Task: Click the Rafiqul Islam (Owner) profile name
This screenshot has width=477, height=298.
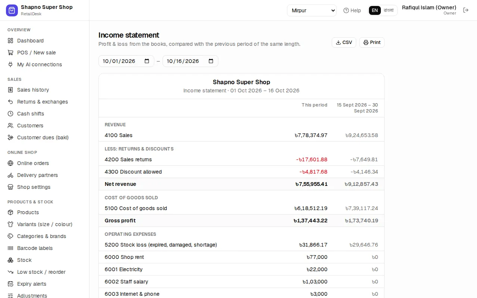Action: tap(429, 7)
